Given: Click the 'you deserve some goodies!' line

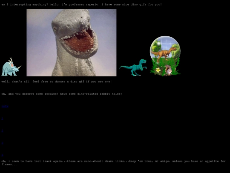Looking at the screenshot, I should point(62,94).
